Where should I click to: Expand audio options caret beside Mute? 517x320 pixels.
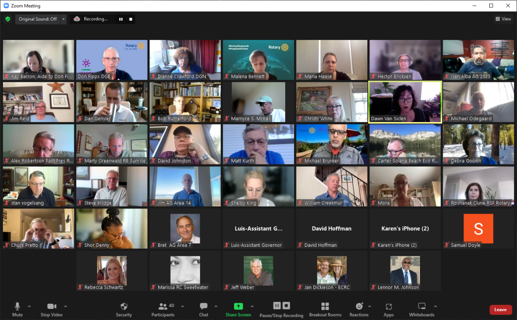(29, 306)
